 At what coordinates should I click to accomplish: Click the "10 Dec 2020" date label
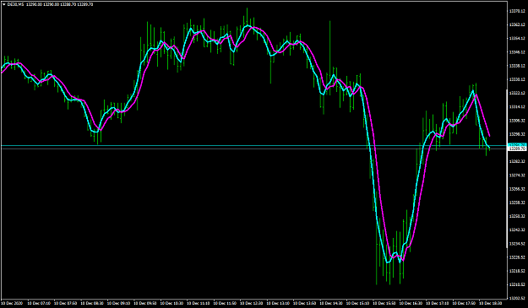[x=12, y=303]
